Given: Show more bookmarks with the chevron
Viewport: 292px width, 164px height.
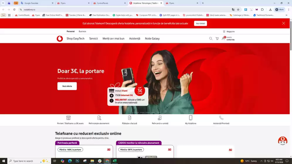Looking at the screenshot, I should [x=286, y=15].
